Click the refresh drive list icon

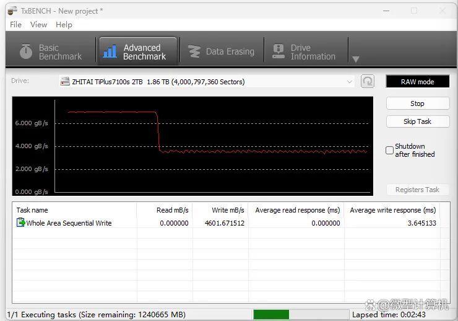(368, 81)
